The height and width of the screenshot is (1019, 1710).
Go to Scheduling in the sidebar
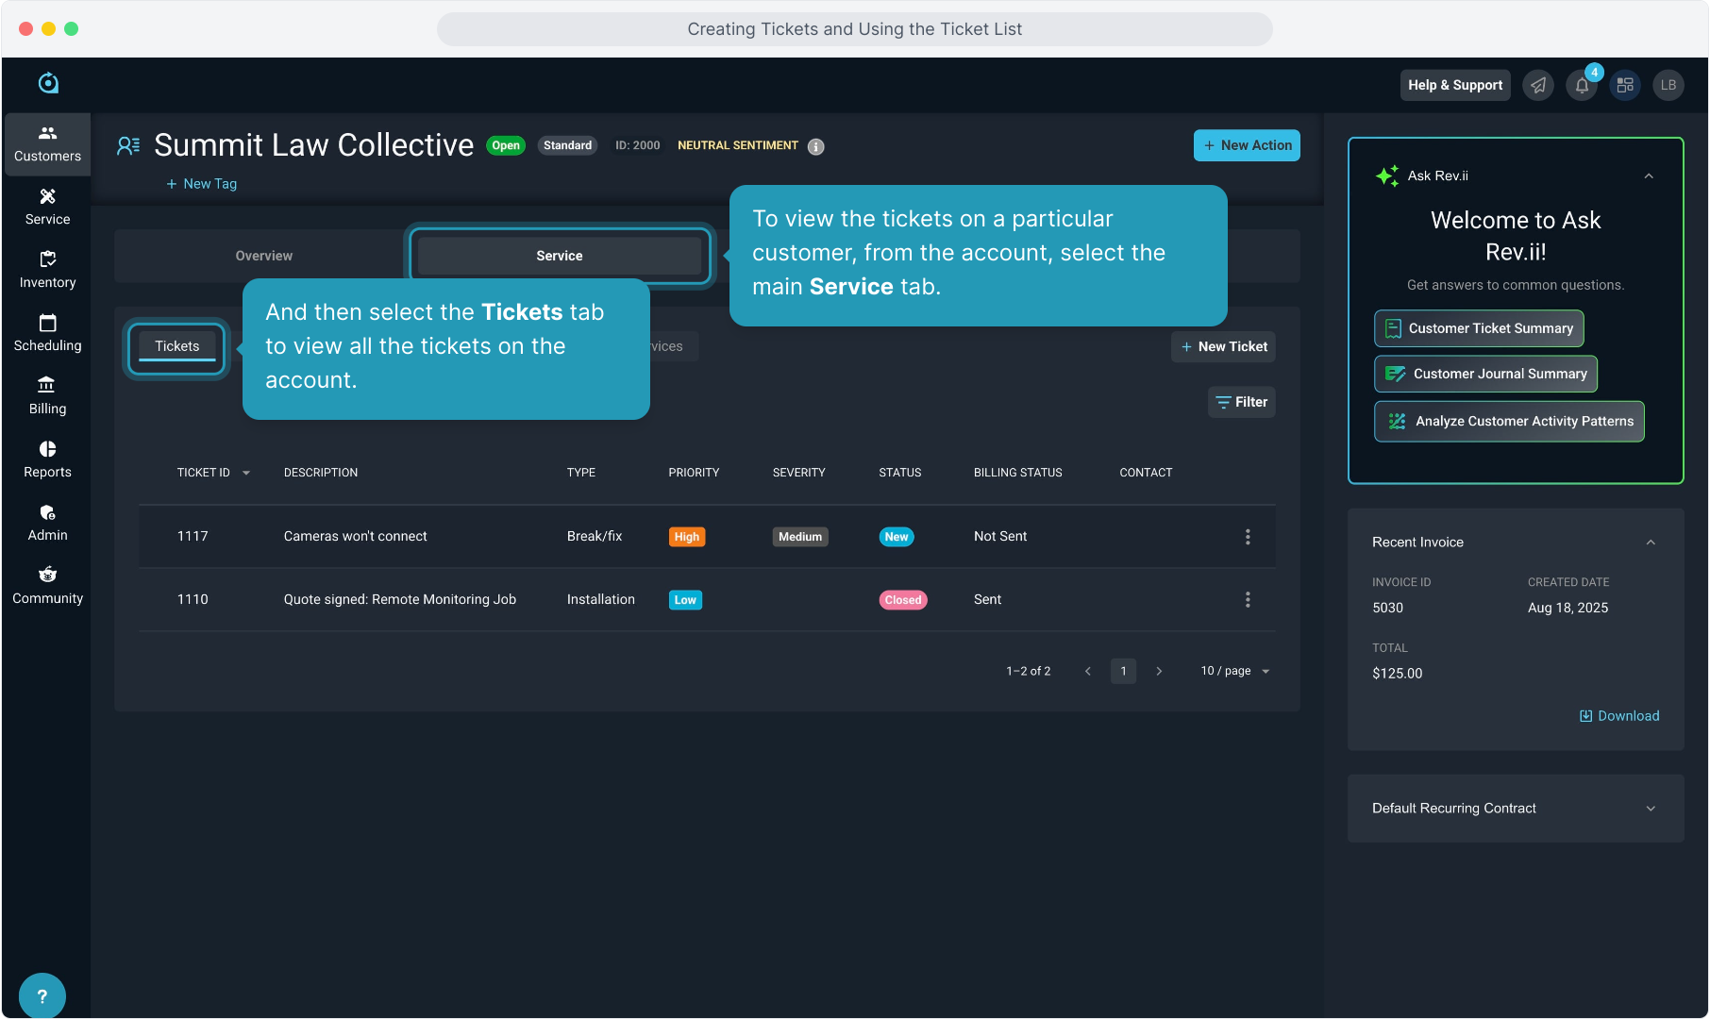(x=47, y=333)
